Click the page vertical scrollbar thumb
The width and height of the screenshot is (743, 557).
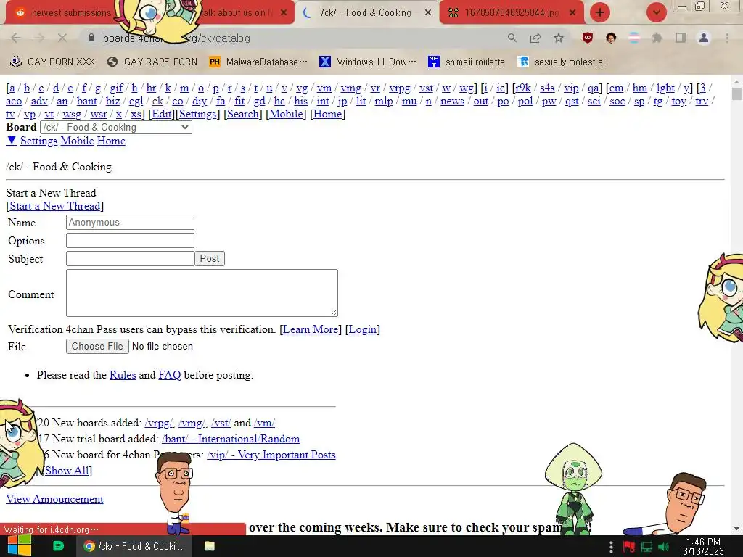736,94
